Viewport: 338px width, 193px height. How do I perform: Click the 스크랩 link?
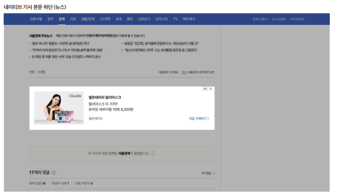[x=41, y=72]
